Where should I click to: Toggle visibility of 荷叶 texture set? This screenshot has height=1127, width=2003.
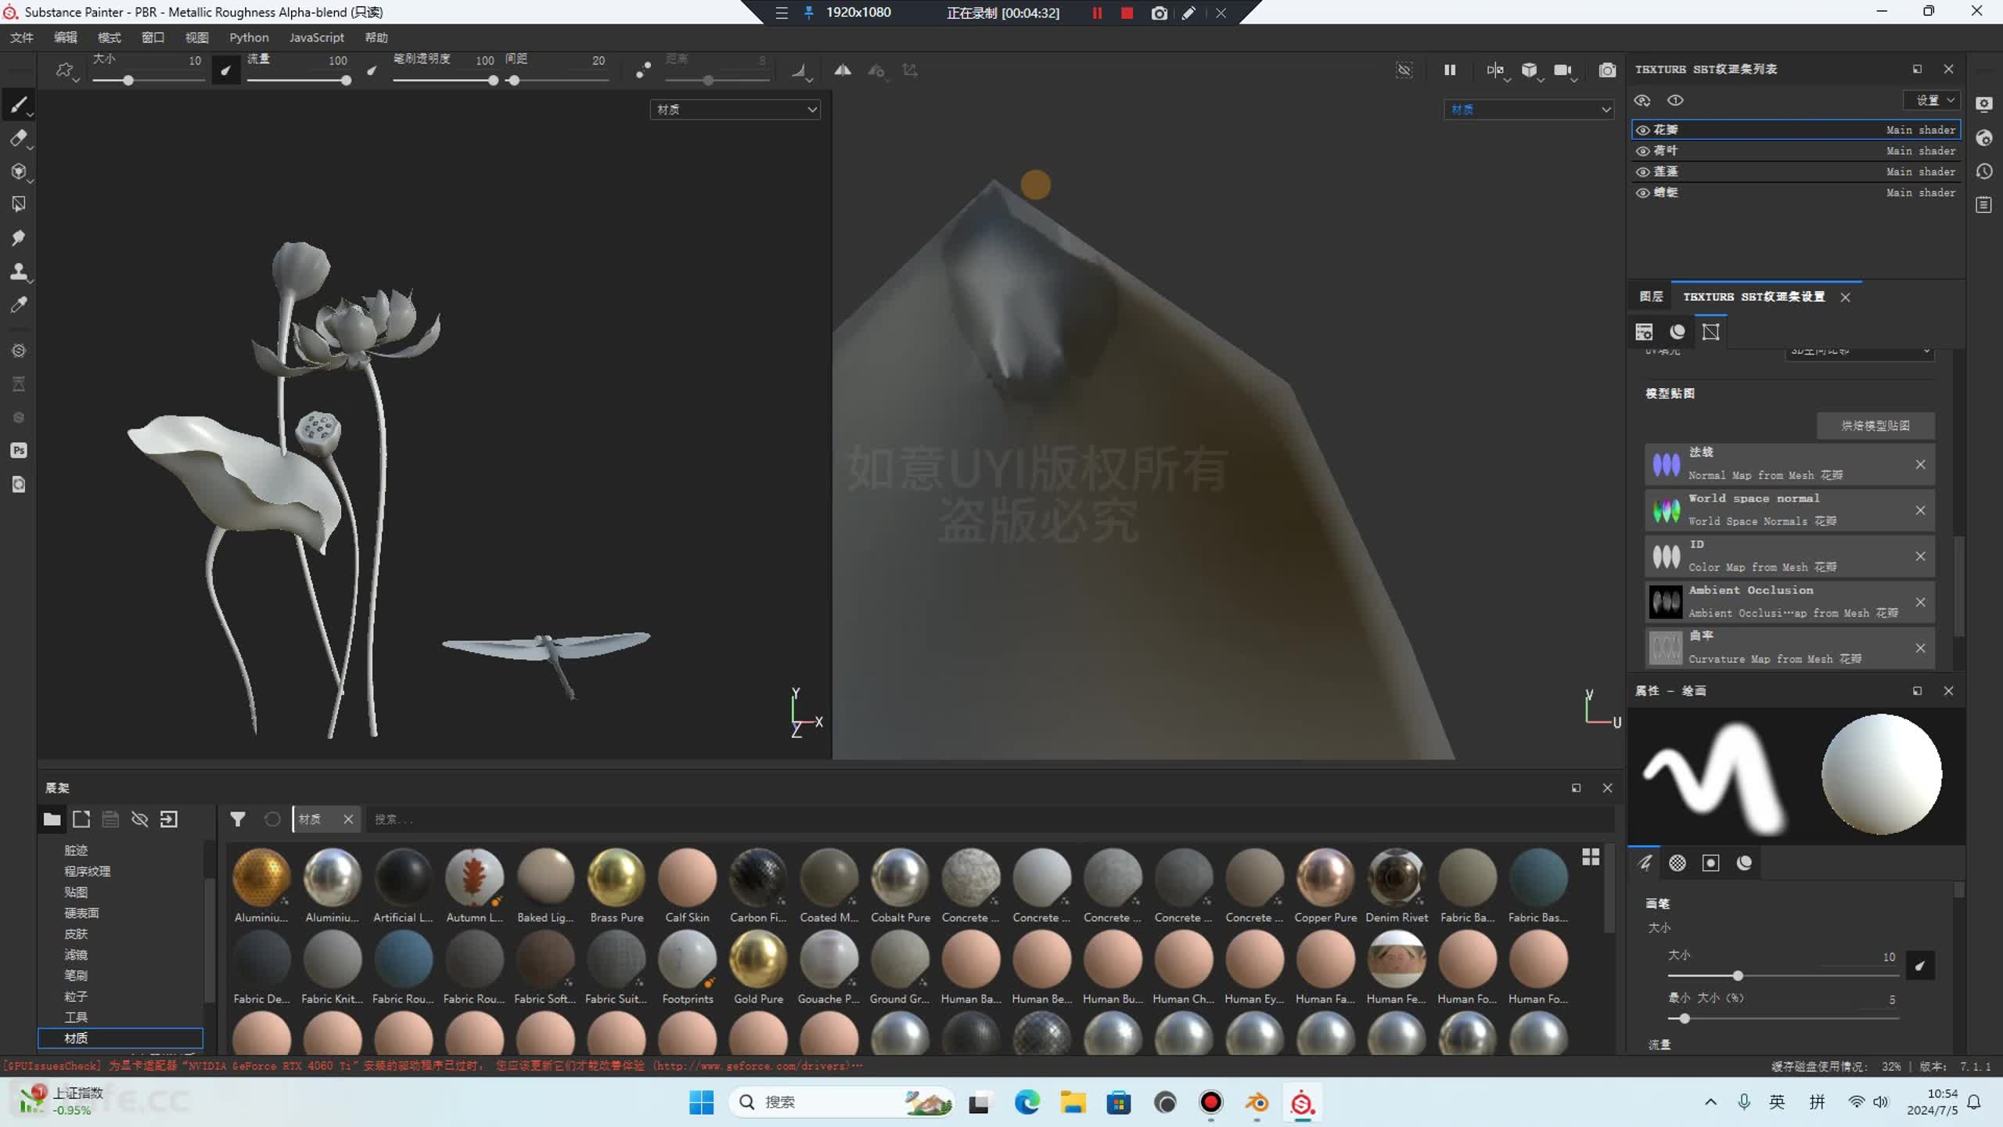(1643, 151)
